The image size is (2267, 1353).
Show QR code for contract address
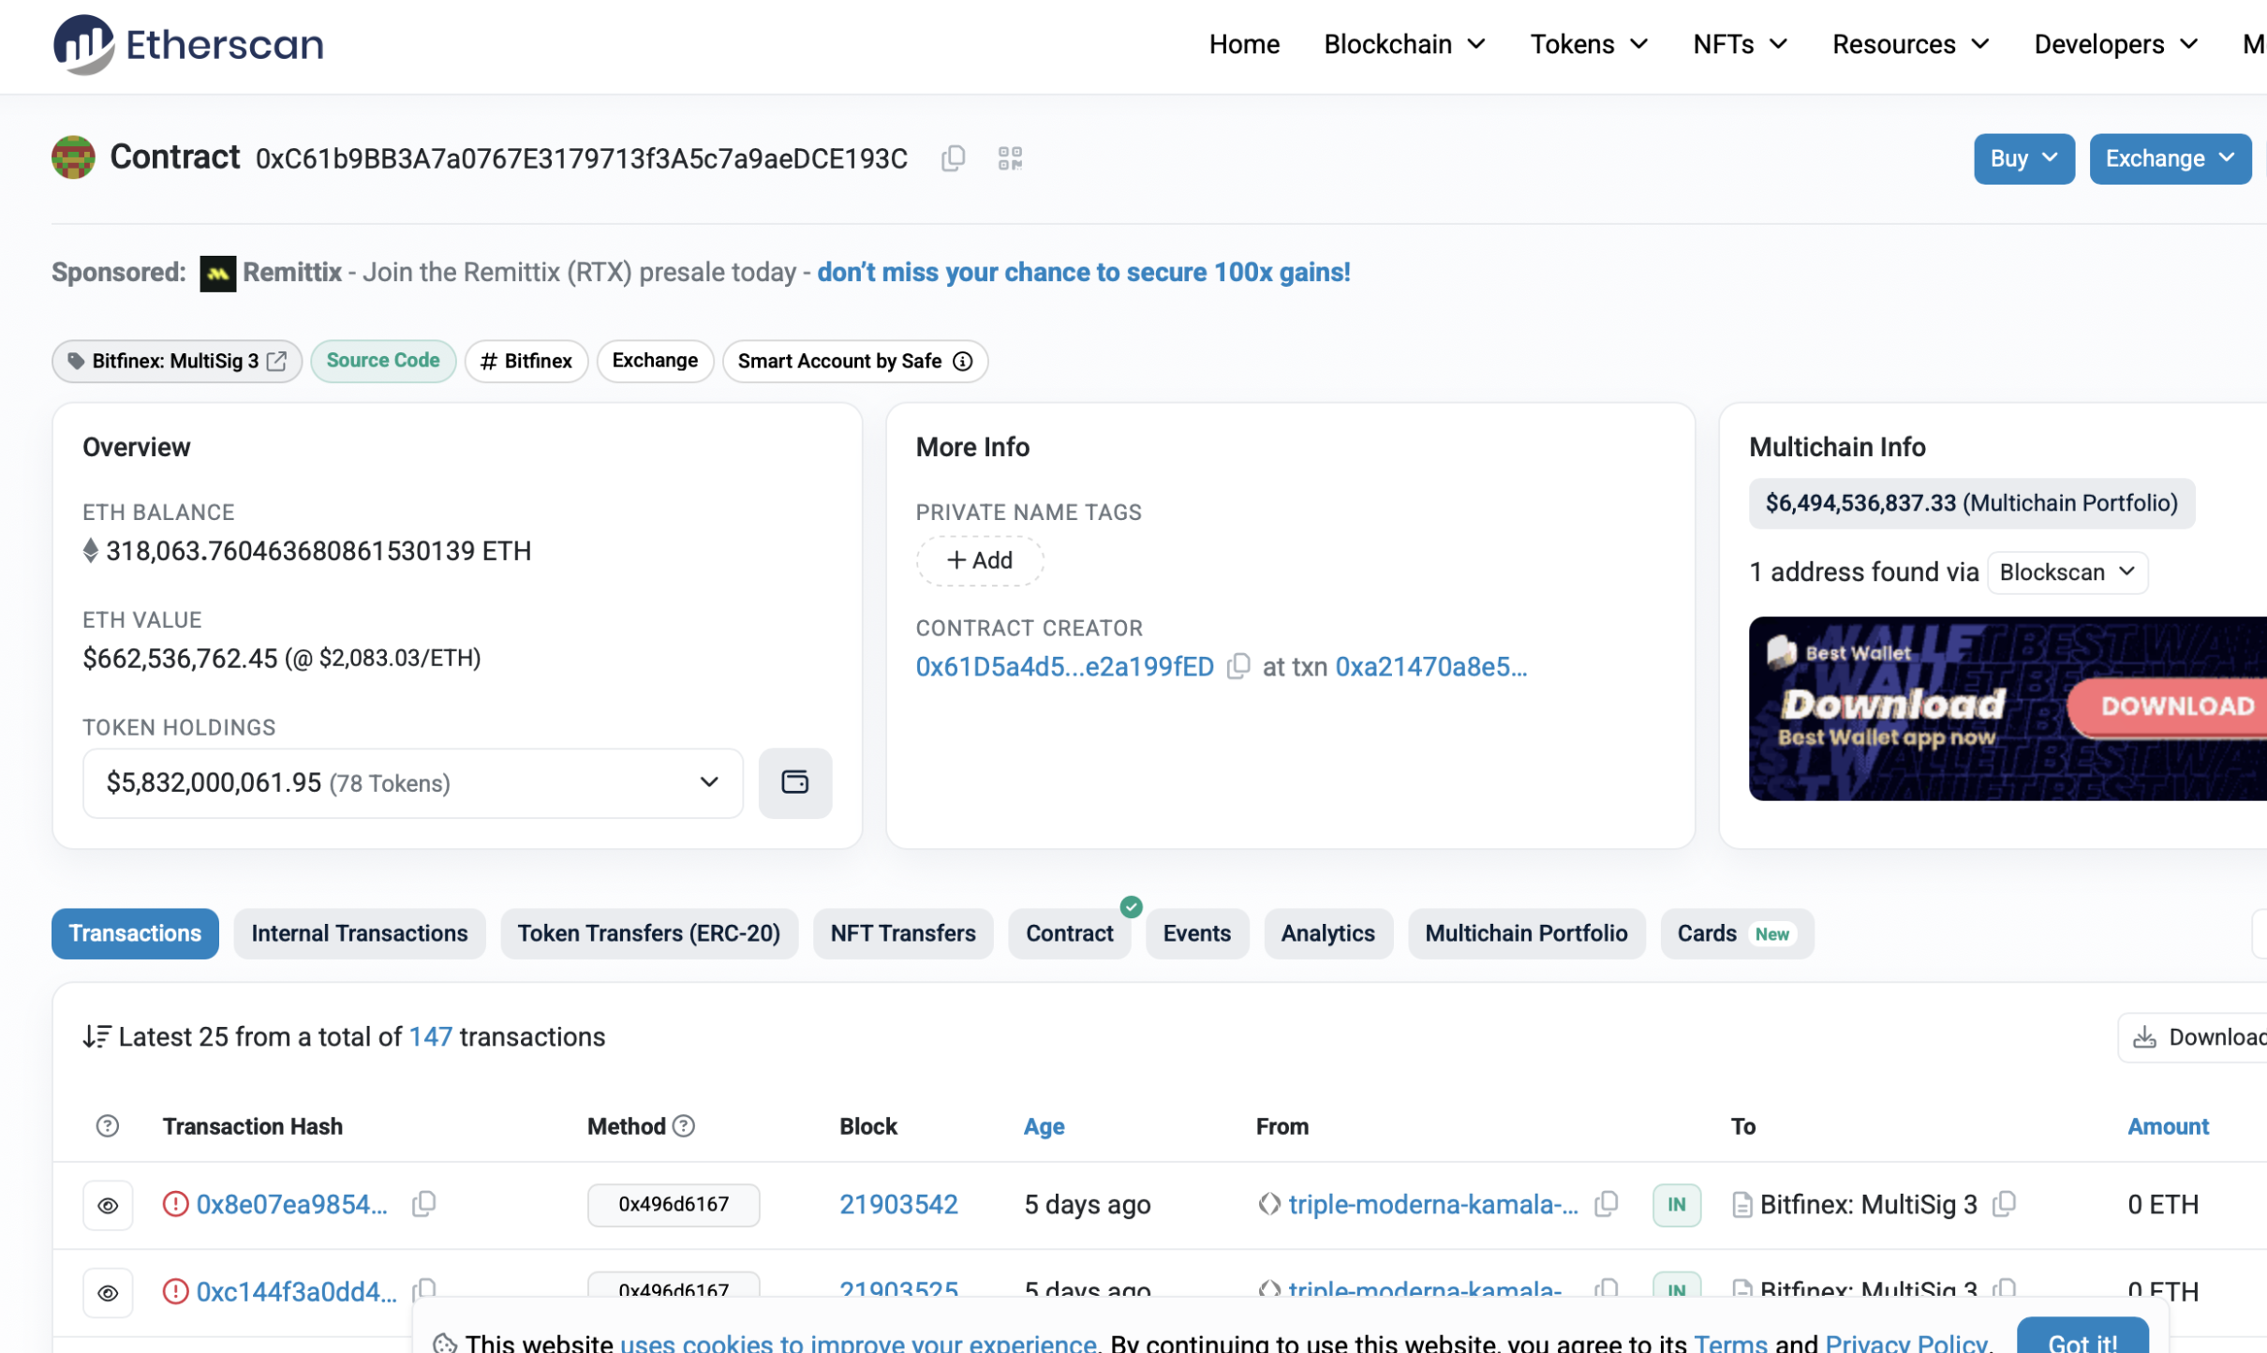1010,158
